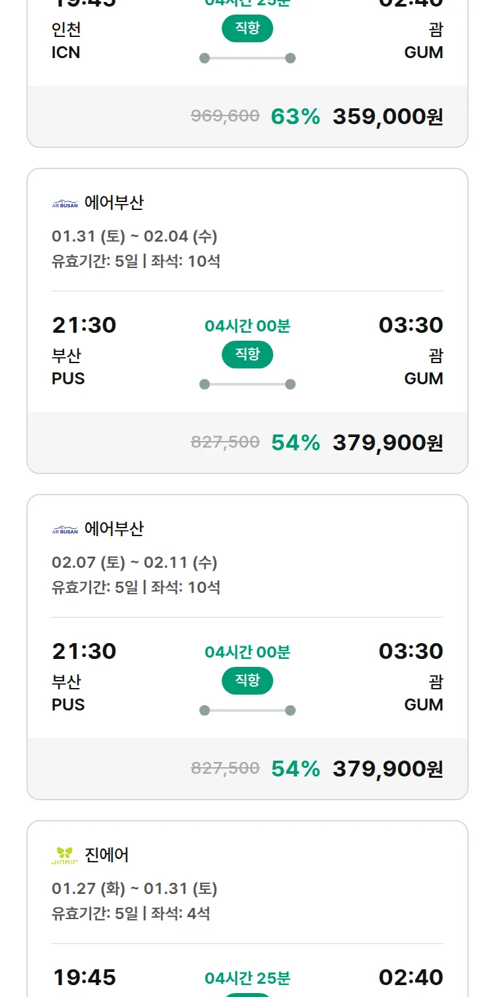
Task: Click the struck-through 969,600 original price
Action: (x=225, y=116)
